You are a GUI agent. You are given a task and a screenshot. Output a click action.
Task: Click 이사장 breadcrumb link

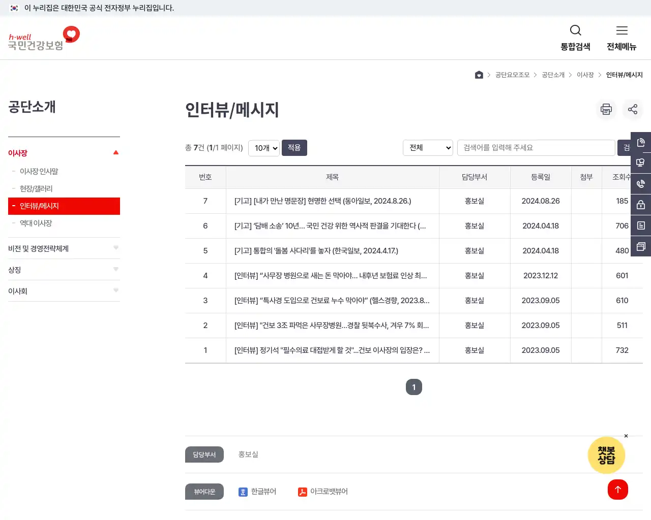coord(585,75)
